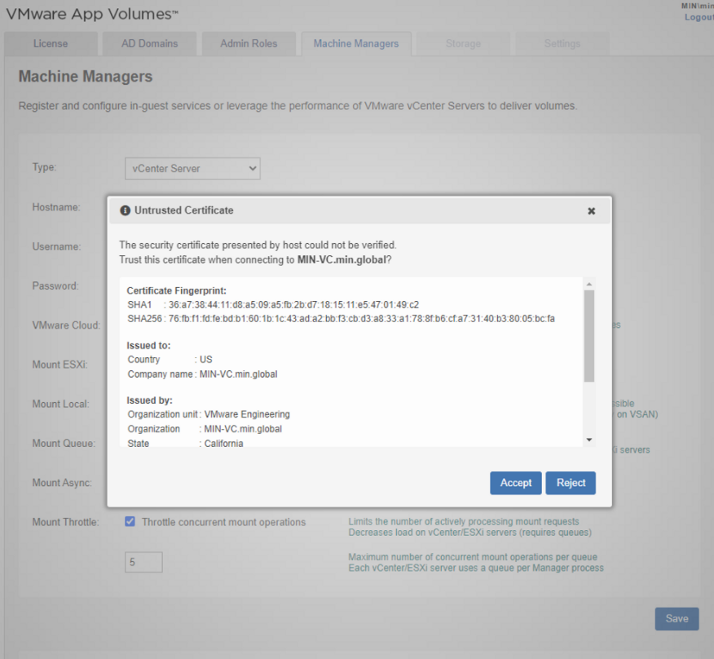Click the mount throttle number field showing 5
714x659 pixels.
coord(143,563)
